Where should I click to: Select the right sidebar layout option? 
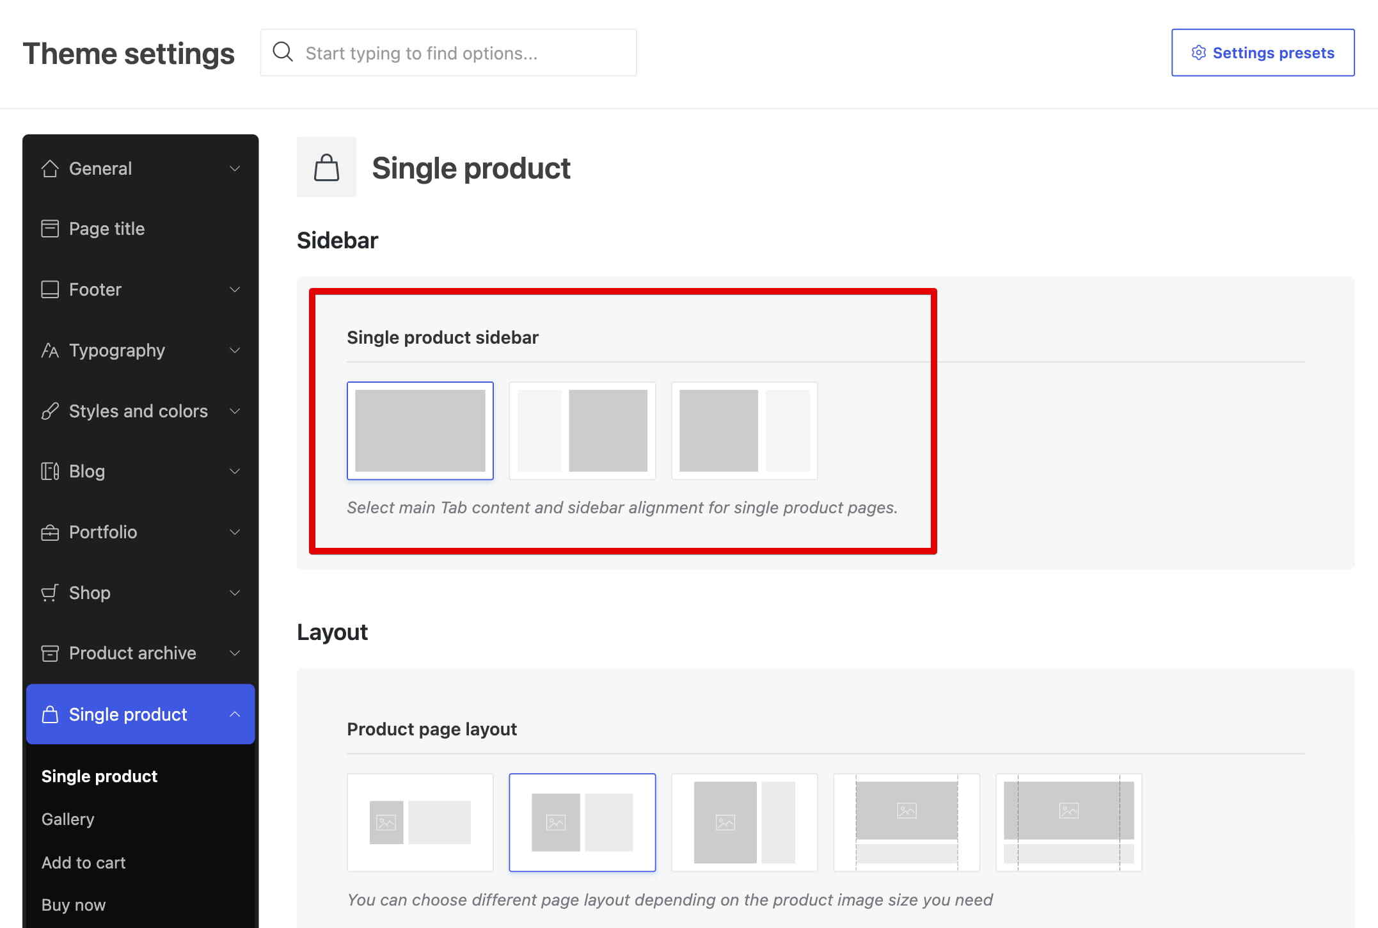[x=745, y=431]
